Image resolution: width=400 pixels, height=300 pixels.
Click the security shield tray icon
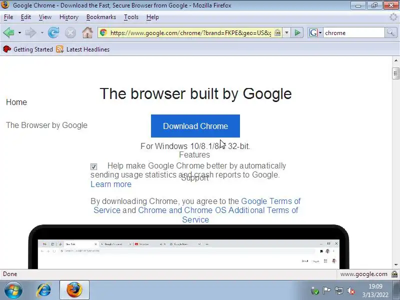click(315, 290)
